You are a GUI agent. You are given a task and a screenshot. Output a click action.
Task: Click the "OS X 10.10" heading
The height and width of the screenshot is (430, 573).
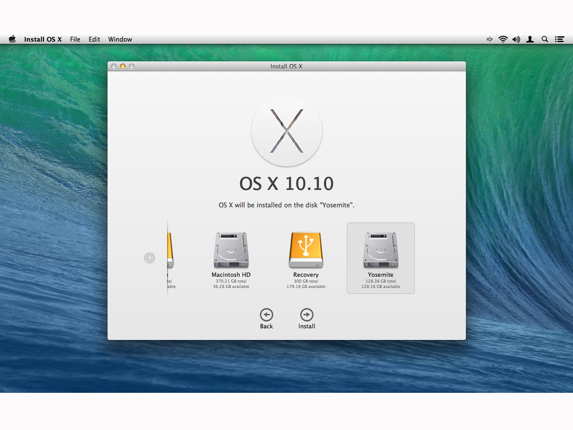pyautogui.click(x=286, y=183)
